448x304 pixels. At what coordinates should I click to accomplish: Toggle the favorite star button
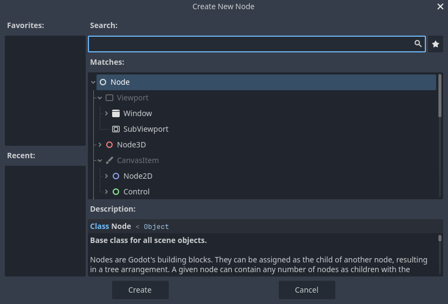point(436,44)
